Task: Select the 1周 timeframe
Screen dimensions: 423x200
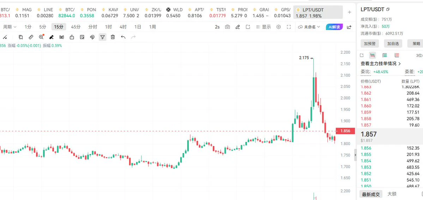Action: pyautogui.click(x=152, y=27)
